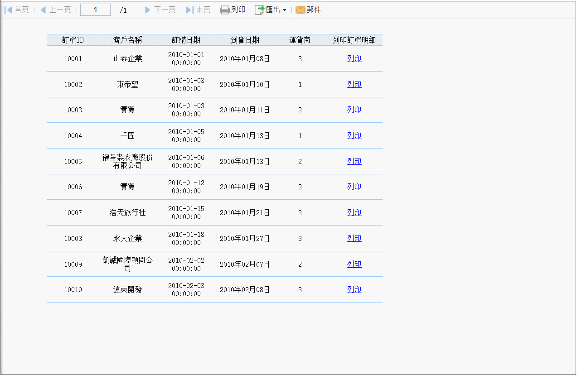
Task: Open 列印 link for order 10008
Action: pos(354,238)
